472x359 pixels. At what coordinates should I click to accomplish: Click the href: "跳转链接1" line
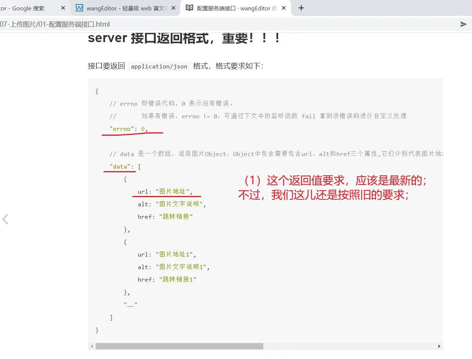click(x=167, y=280)
